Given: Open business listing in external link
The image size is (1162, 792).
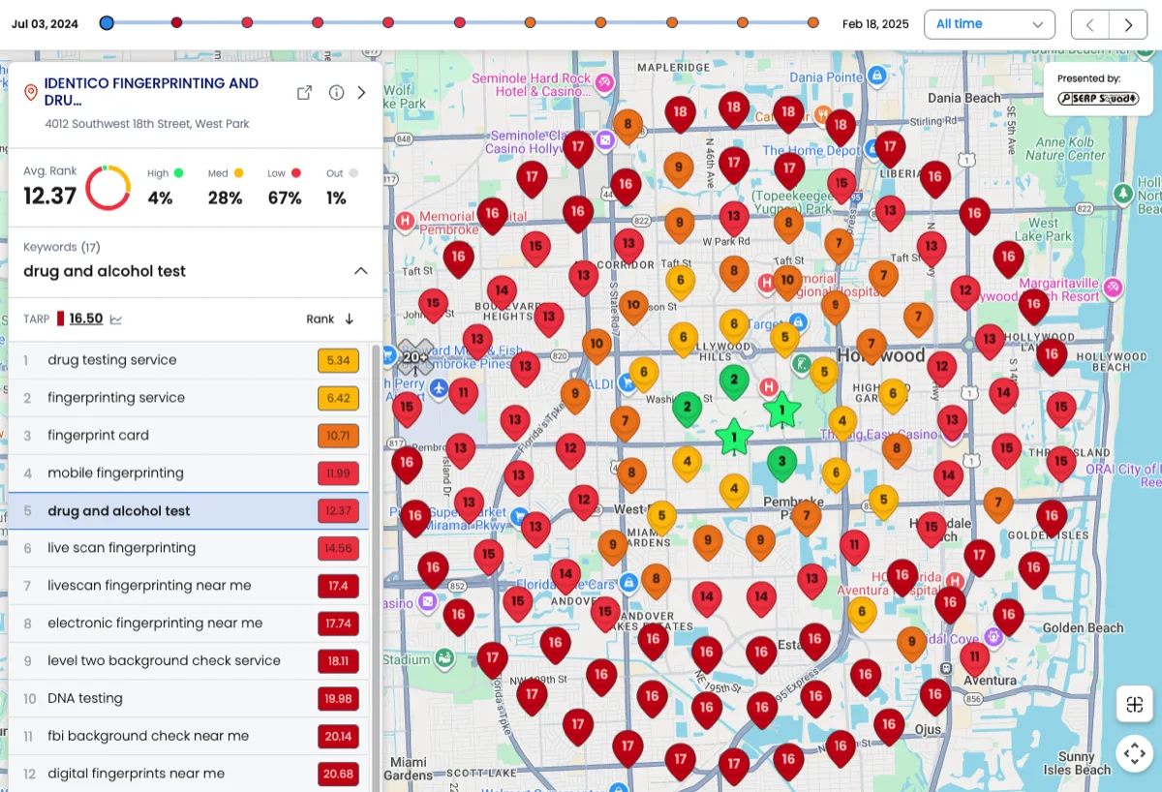Looking at the screenshot, I should [x=304, y=92].
